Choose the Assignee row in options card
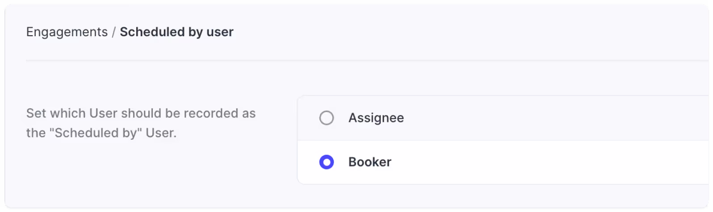Image resolution: width=713 pixels, height=212 pixels. [503, 118]
